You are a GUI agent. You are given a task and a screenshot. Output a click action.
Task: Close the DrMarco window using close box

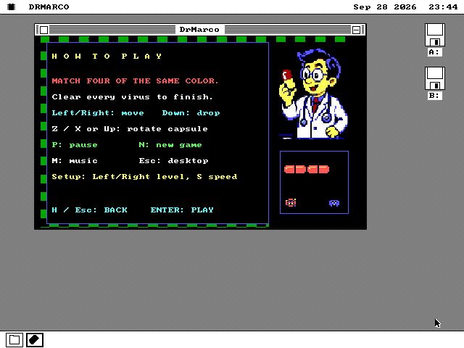pos(43,30)
